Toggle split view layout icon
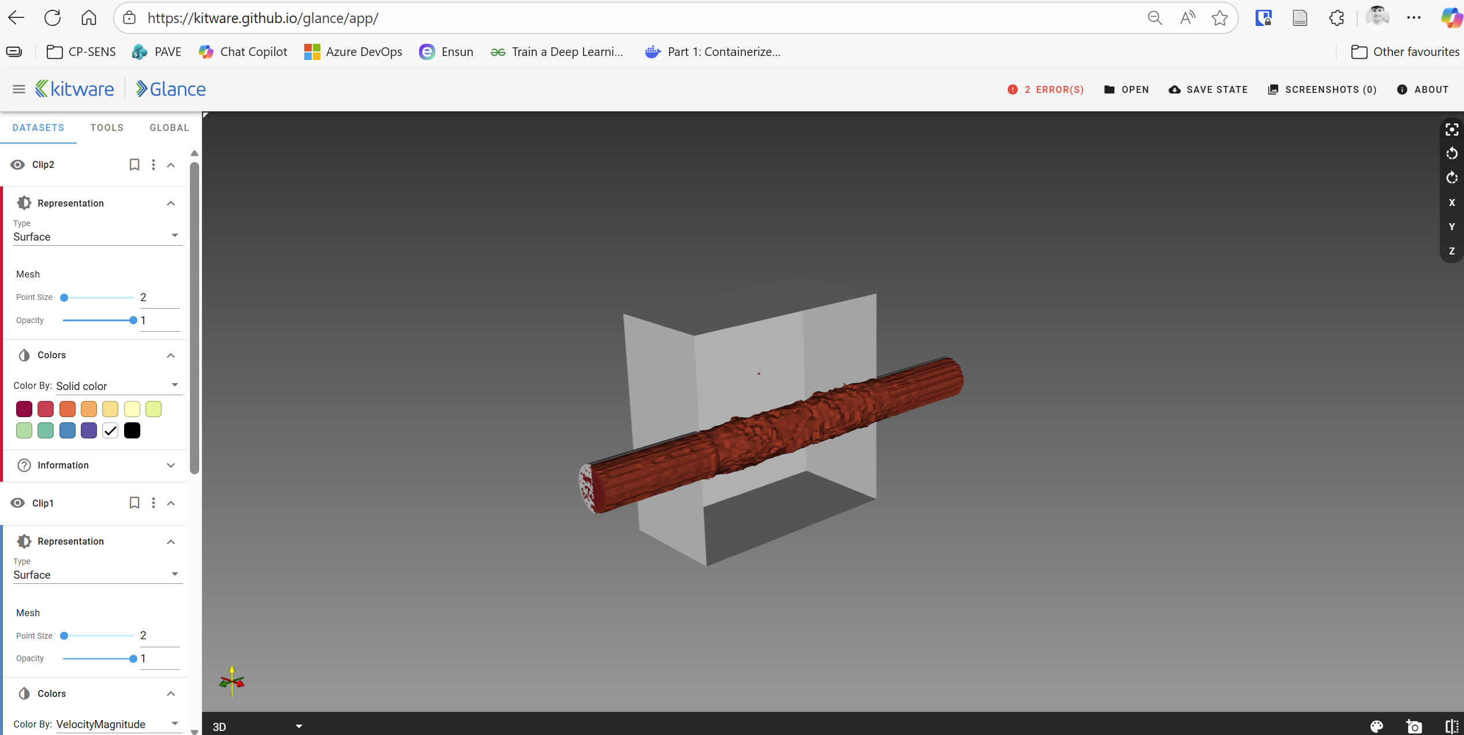 point(1451,726)
